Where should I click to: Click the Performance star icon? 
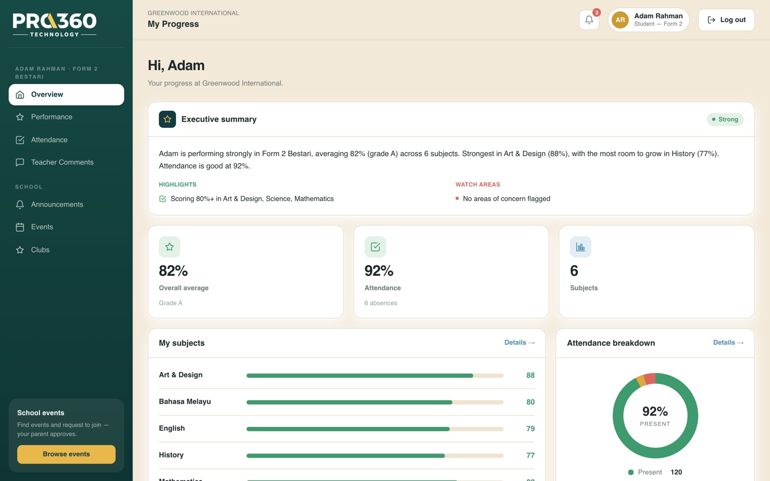click(20, 117)
